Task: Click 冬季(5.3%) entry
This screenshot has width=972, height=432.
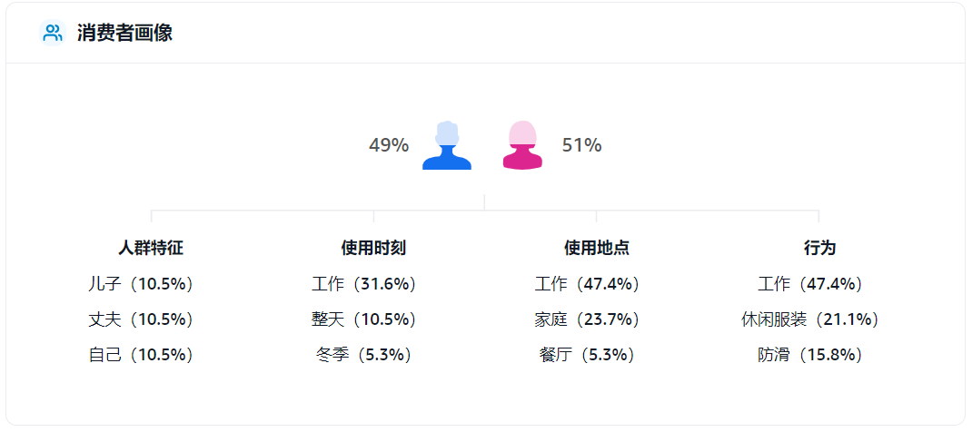Action: tap(364, 355)
